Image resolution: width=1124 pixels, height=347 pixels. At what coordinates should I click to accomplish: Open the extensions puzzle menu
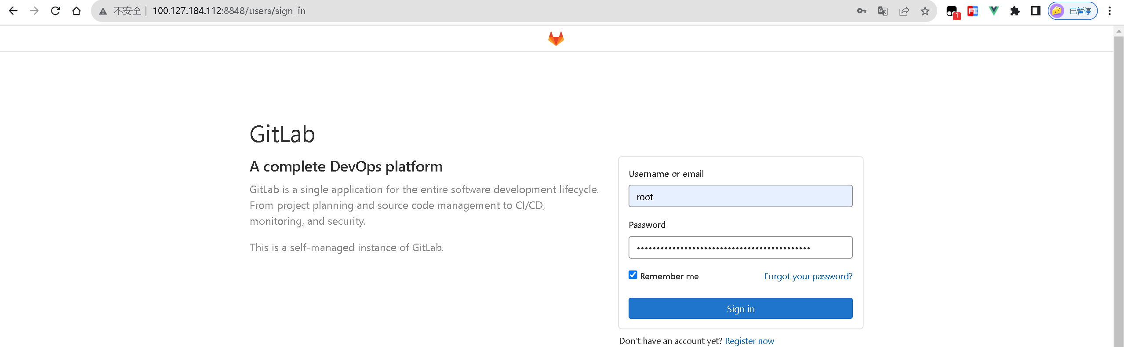point(1015,11)
